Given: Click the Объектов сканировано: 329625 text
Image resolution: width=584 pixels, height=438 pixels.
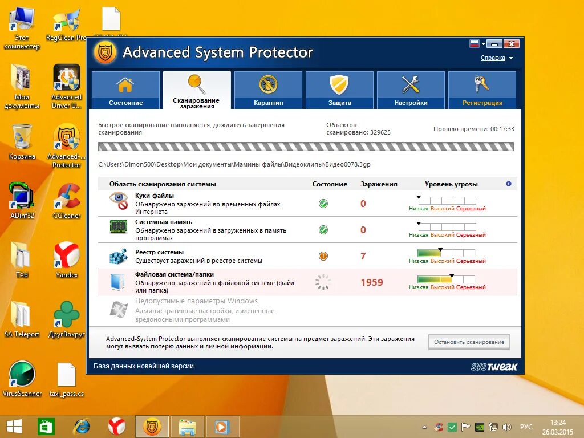Looking at the screenshot, I should [x=358, y=128].
